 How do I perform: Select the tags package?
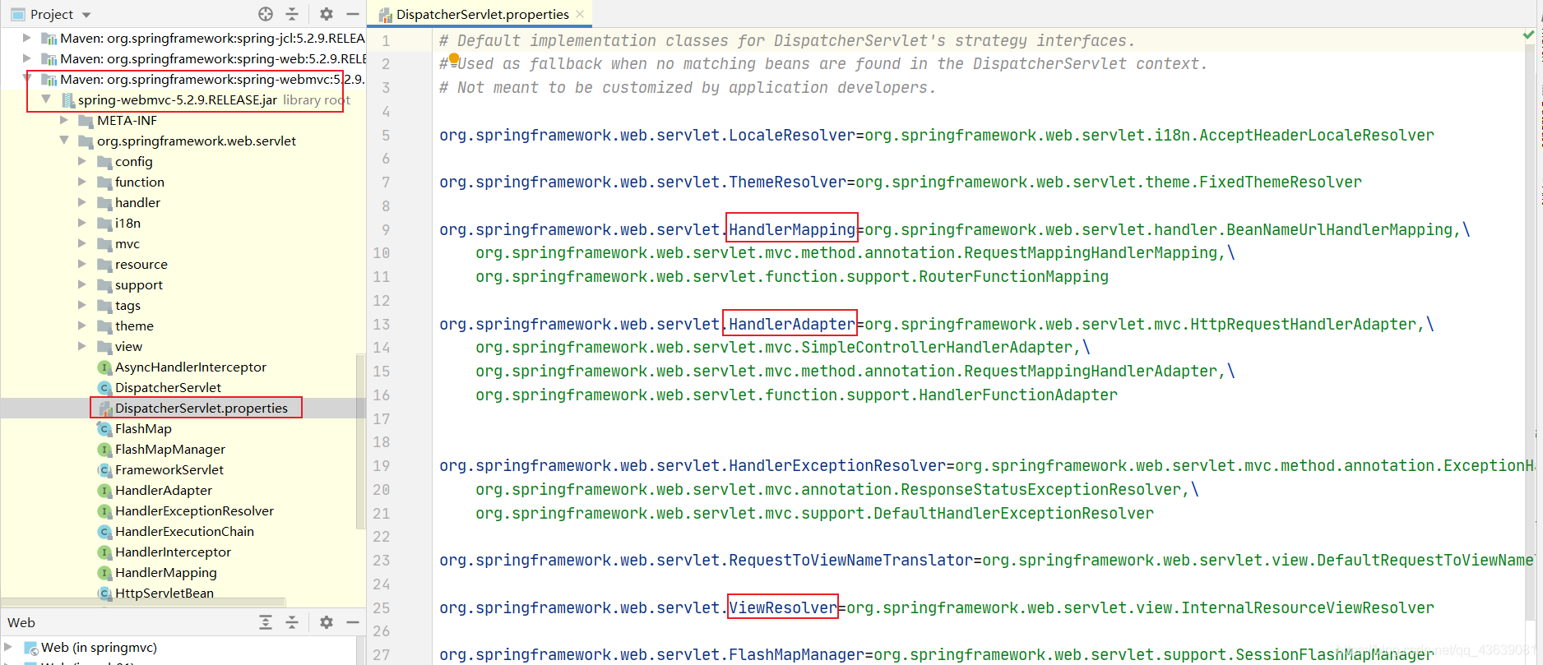127,305
